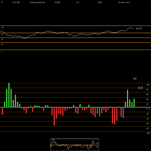Click the first red bar of MR histogram

[x=2, y=111]
